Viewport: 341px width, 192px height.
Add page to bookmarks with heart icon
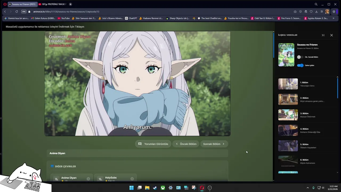[x=311, y=12]
